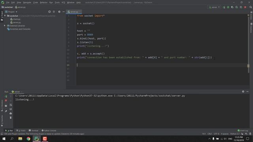Select the server.py editor tab
Screen dimensions: 253x142
point(74,12)
